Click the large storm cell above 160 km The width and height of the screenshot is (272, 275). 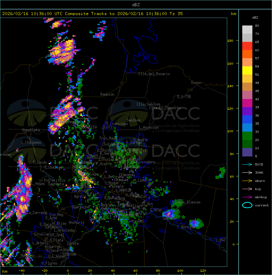63,52
